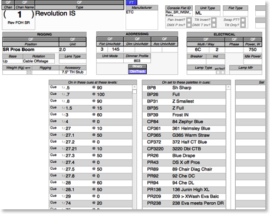
Task: Click the Accessory field 7.5" TH Stub
Action: [73, 72]
